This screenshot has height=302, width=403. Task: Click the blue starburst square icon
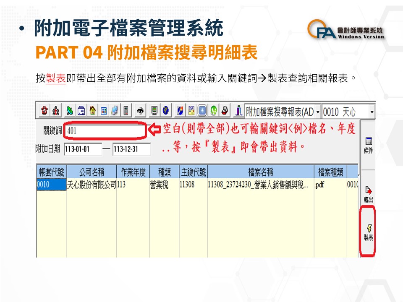(202, 111)
